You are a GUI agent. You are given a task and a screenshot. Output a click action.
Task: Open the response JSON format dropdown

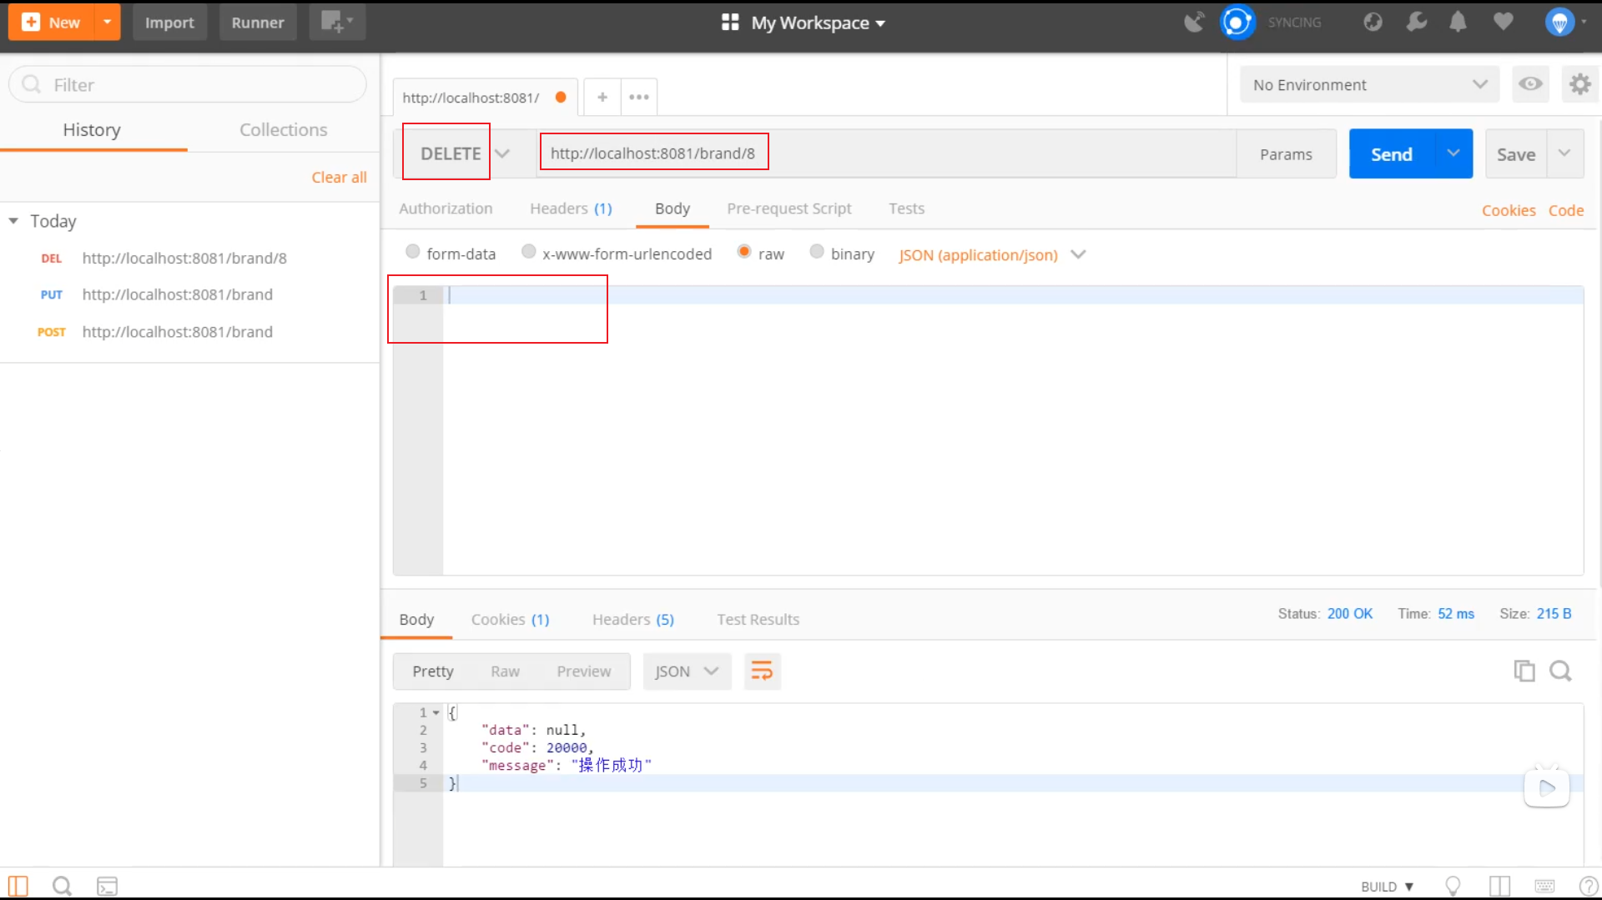687,671
